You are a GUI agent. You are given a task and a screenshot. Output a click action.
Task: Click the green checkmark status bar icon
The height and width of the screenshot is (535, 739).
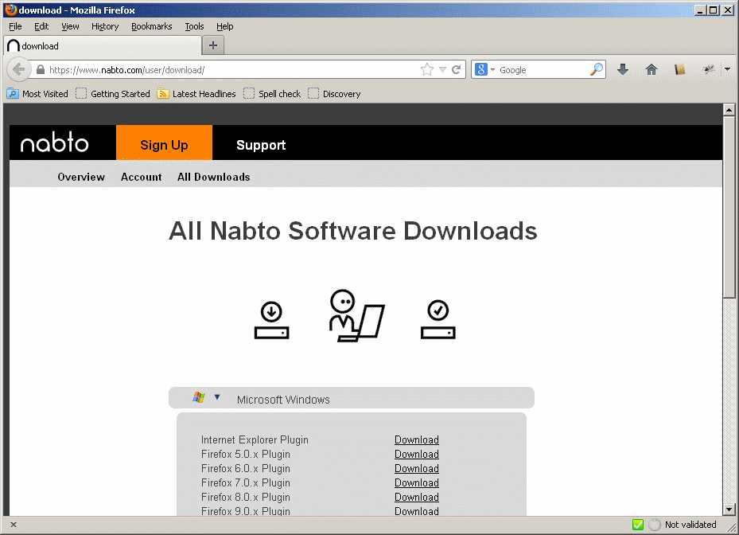(638, 525)
